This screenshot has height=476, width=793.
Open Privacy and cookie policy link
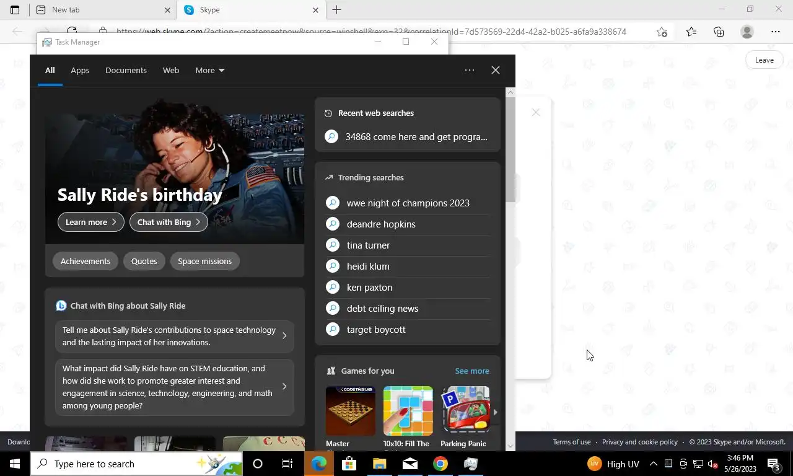640,442
